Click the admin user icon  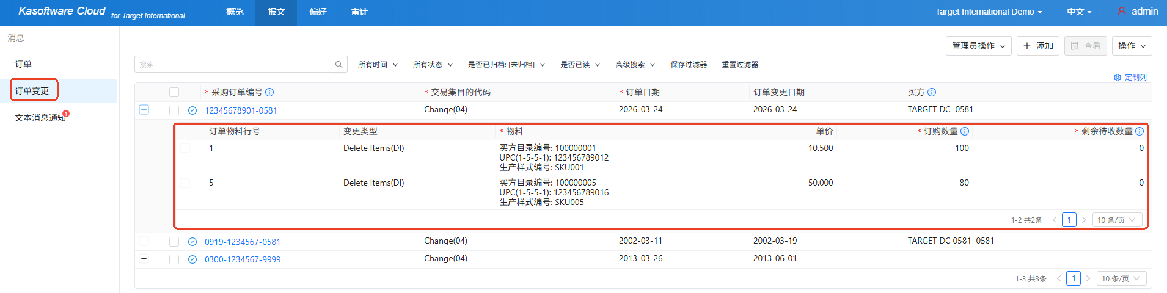pos(1122,12)
